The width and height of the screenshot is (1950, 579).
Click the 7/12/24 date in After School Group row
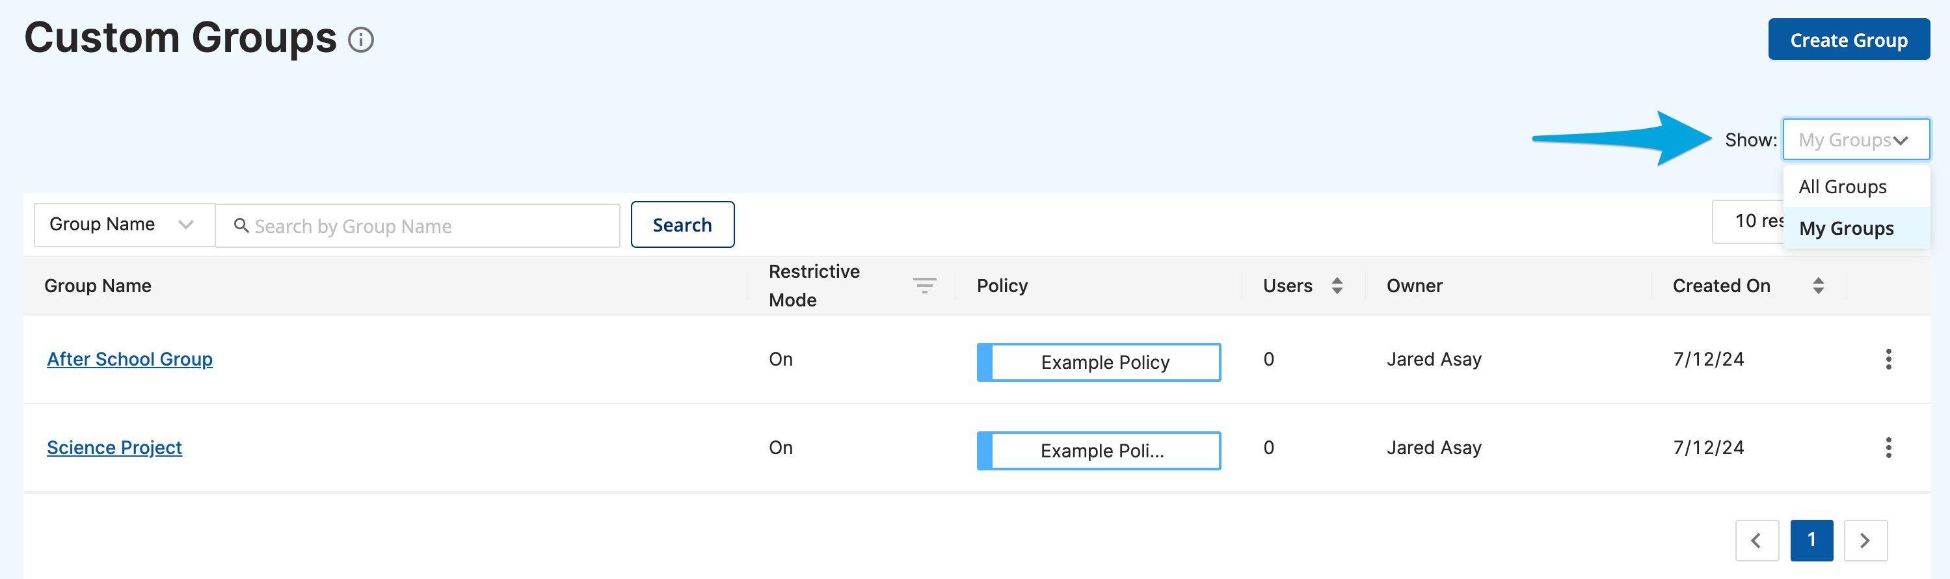coord(1708,358)
